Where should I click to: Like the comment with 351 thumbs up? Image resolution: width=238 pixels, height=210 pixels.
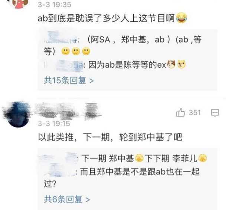pyautogui.click(x=180, y=112)
